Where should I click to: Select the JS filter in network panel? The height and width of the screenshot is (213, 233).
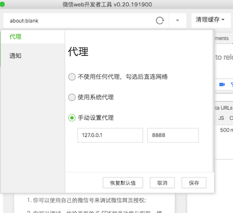click(x=221, y=118)
